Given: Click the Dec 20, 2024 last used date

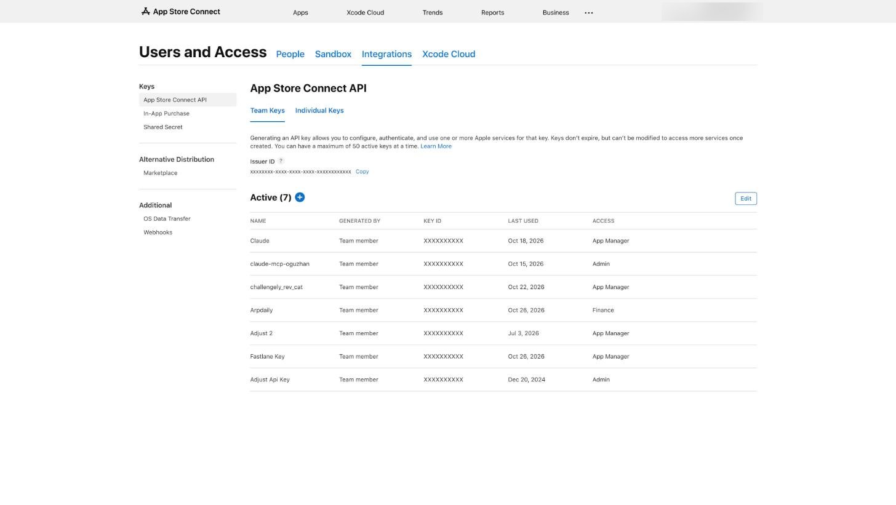Looking at the screenshot, I should (x=527, y=380).
